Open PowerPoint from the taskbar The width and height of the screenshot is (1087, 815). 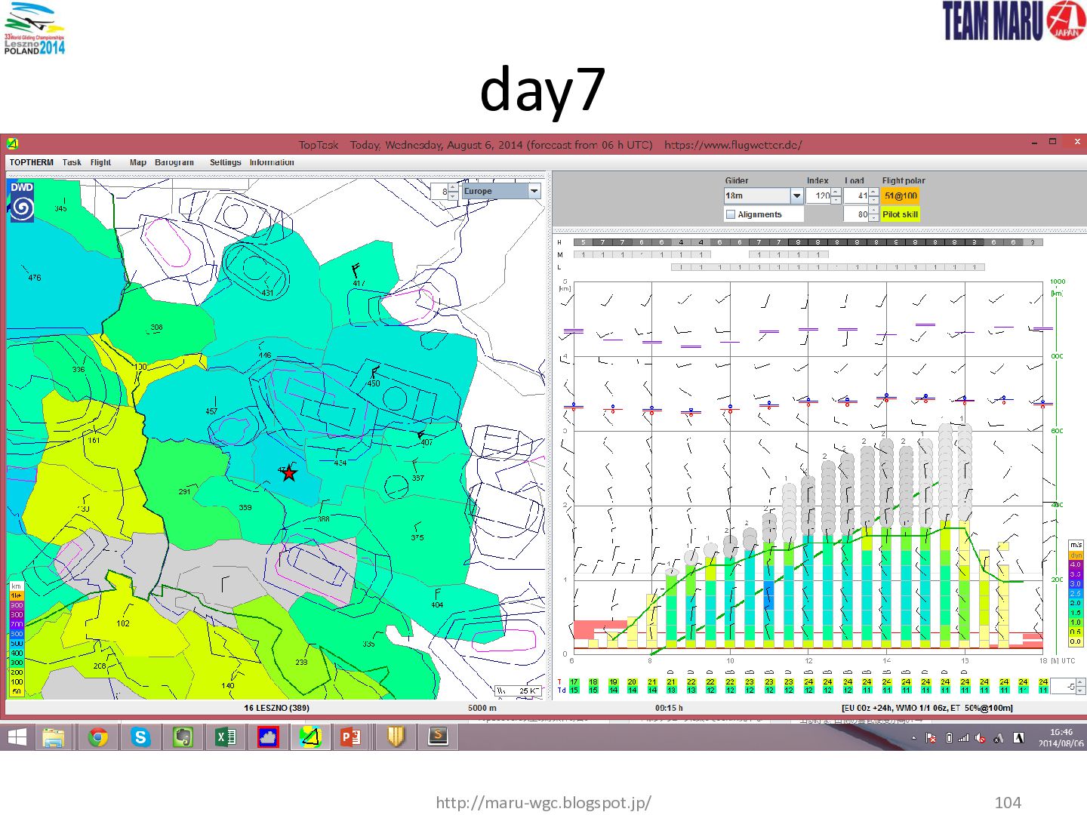pyautogui.click(x=351, y=737)
